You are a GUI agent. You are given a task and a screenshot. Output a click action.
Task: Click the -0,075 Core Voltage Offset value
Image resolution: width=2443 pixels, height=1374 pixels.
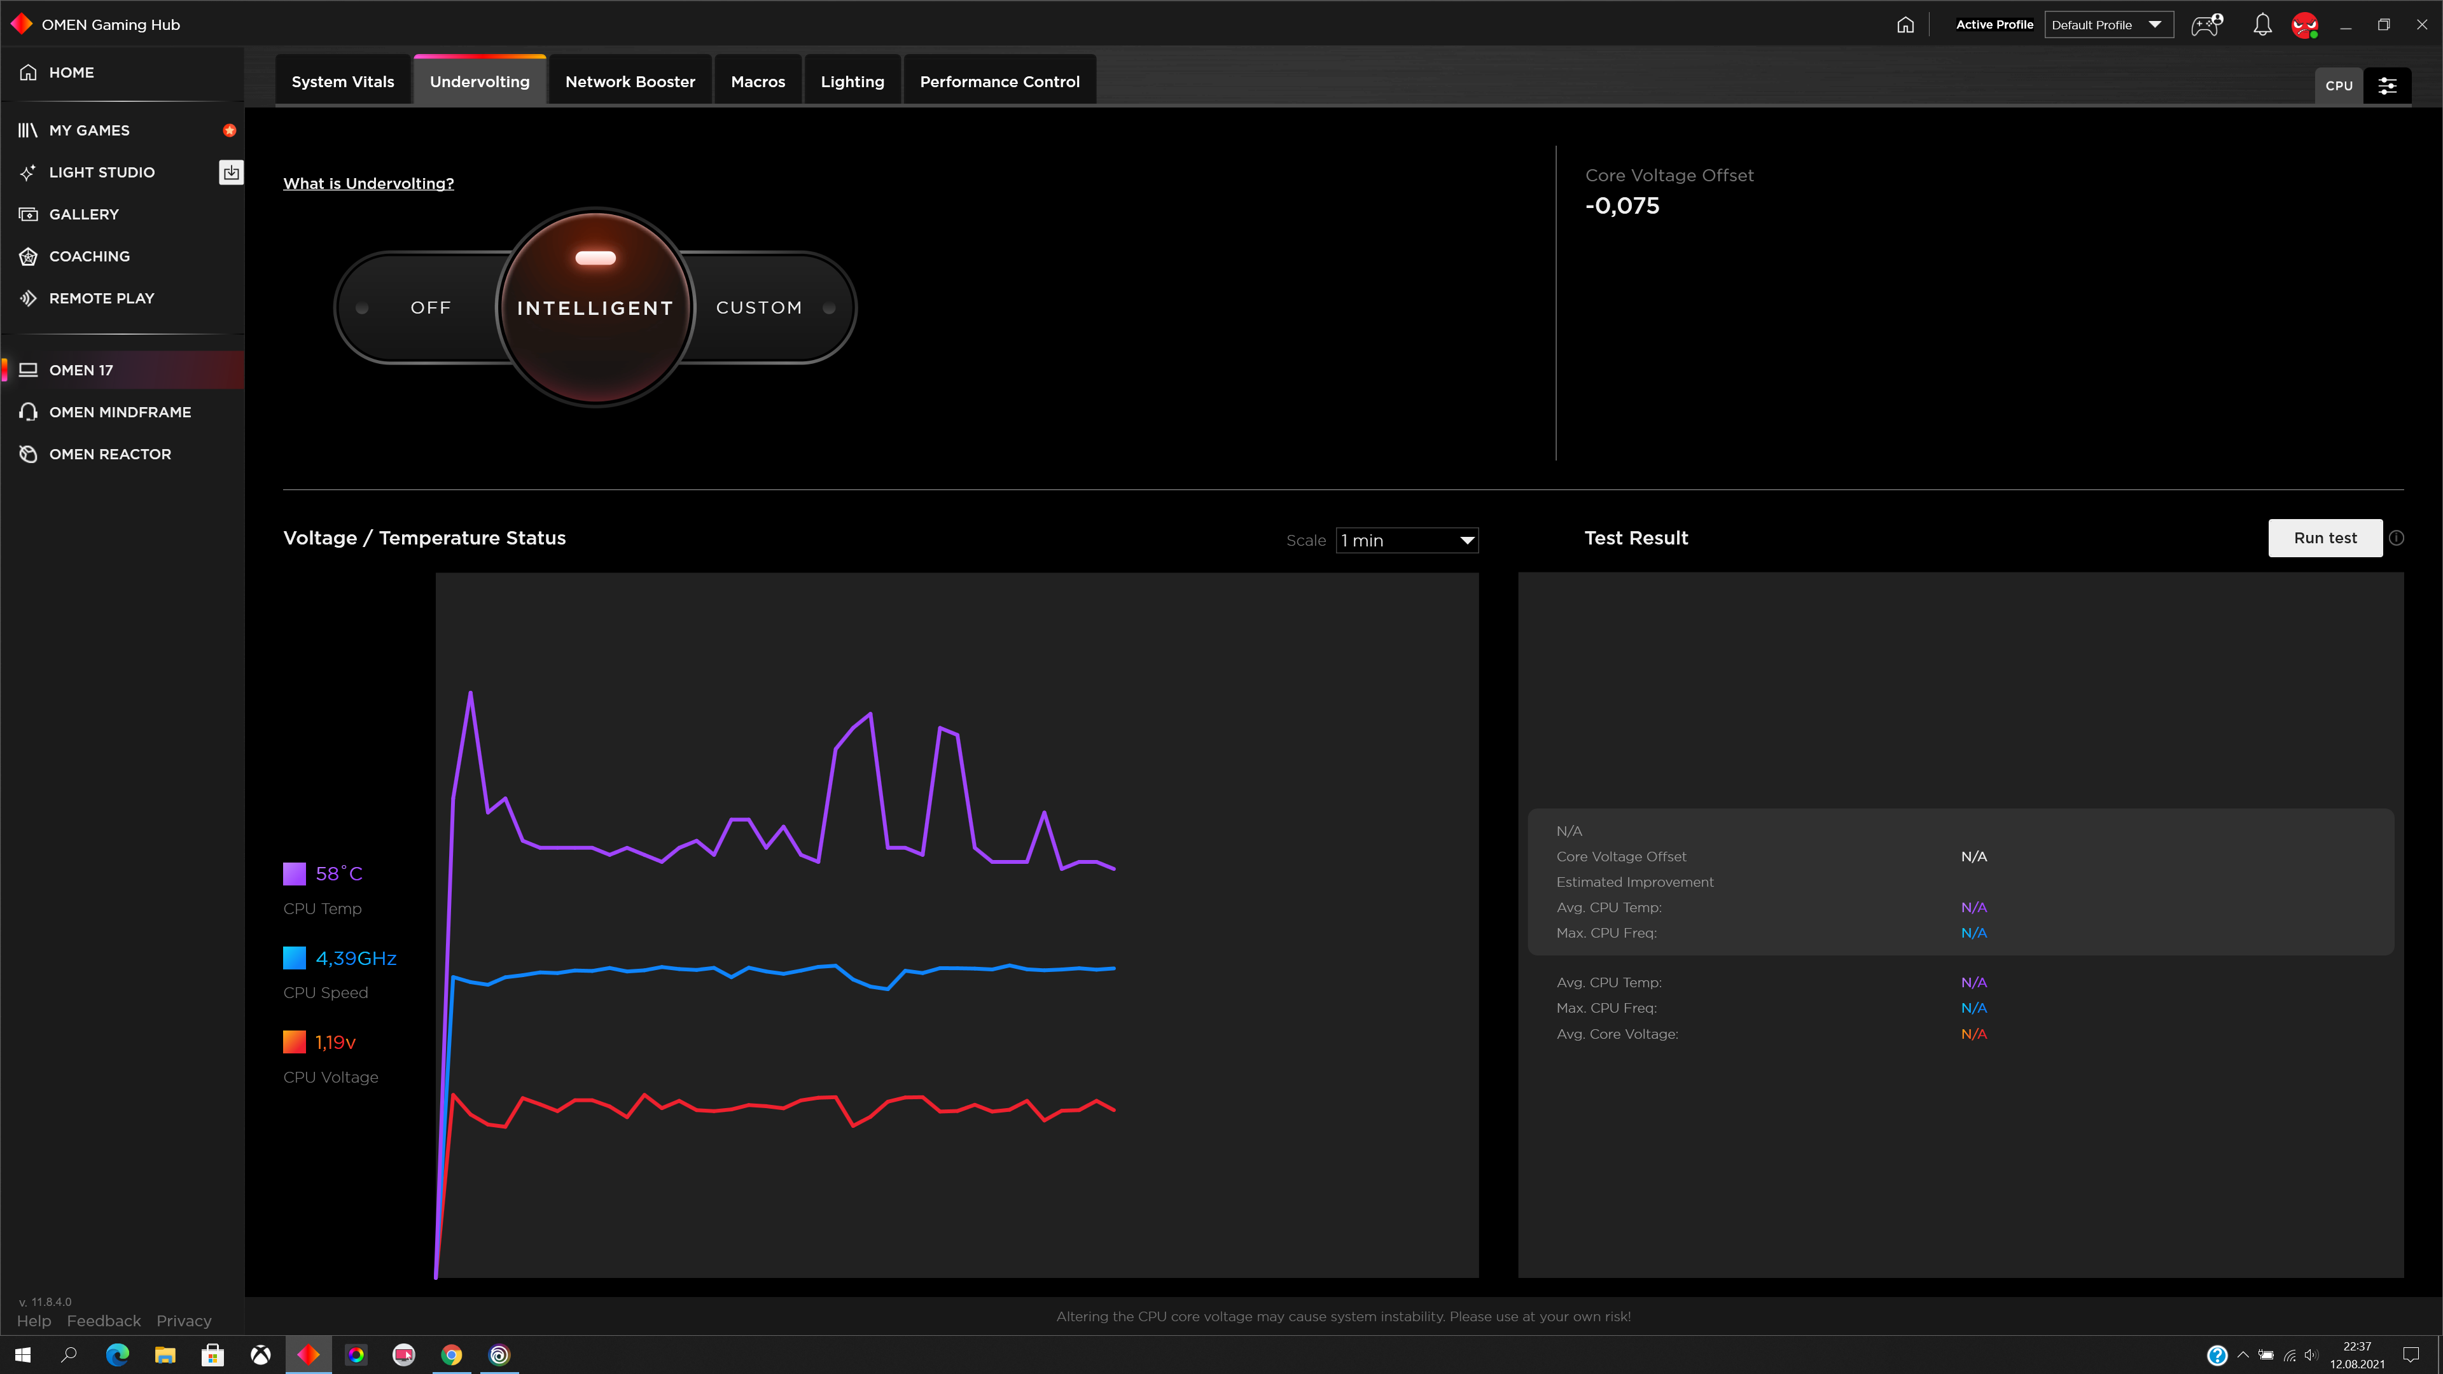point(1622,205)
